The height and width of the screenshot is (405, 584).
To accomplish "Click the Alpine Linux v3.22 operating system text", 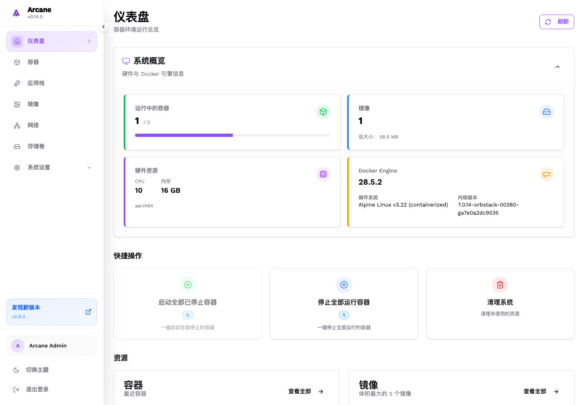I will tap(403, 205).
